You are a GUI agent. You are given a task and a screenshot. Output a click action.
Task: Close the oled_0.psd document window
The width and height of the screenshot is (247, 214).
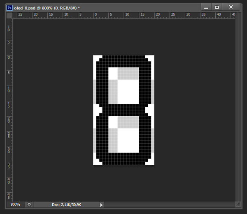231,7
